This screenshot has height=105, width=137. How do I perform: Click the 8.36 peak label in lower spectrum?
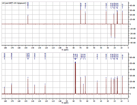coord(122,56)
